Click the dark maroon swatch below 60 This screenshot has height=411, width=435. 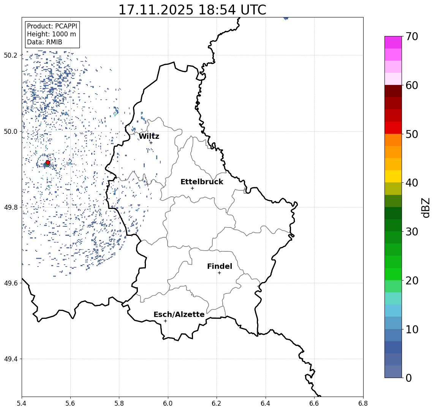393,91
